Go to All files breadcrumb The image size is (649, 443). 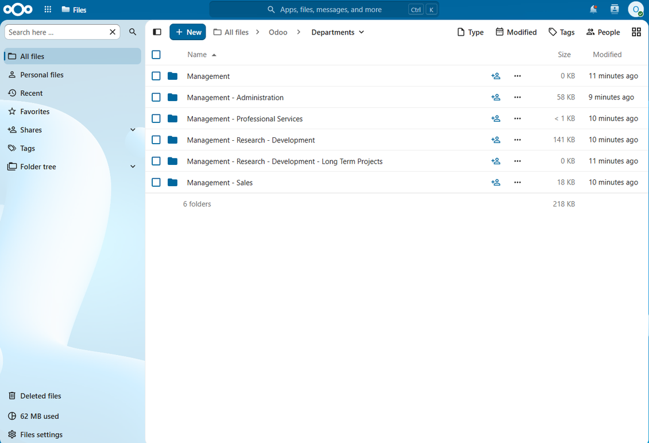coord(231,32)
